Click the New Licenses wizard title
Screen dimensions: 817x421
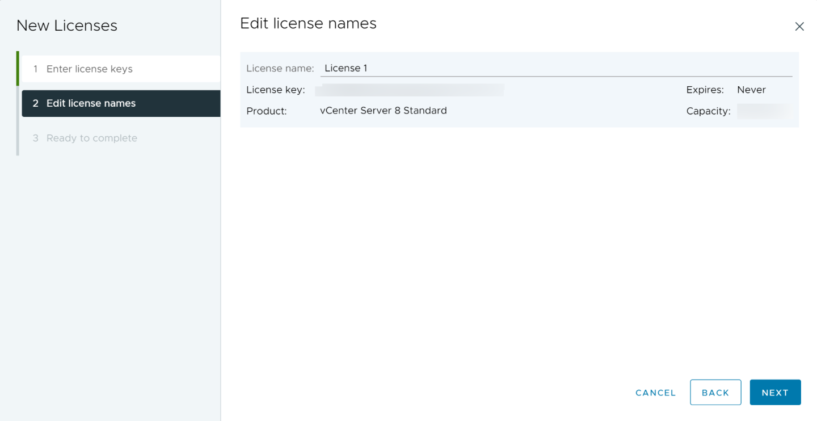tap(67, 26)
